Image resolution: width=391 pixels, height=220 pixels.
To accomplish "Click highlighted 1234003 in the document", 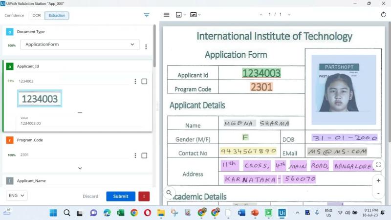I will 261,73.
